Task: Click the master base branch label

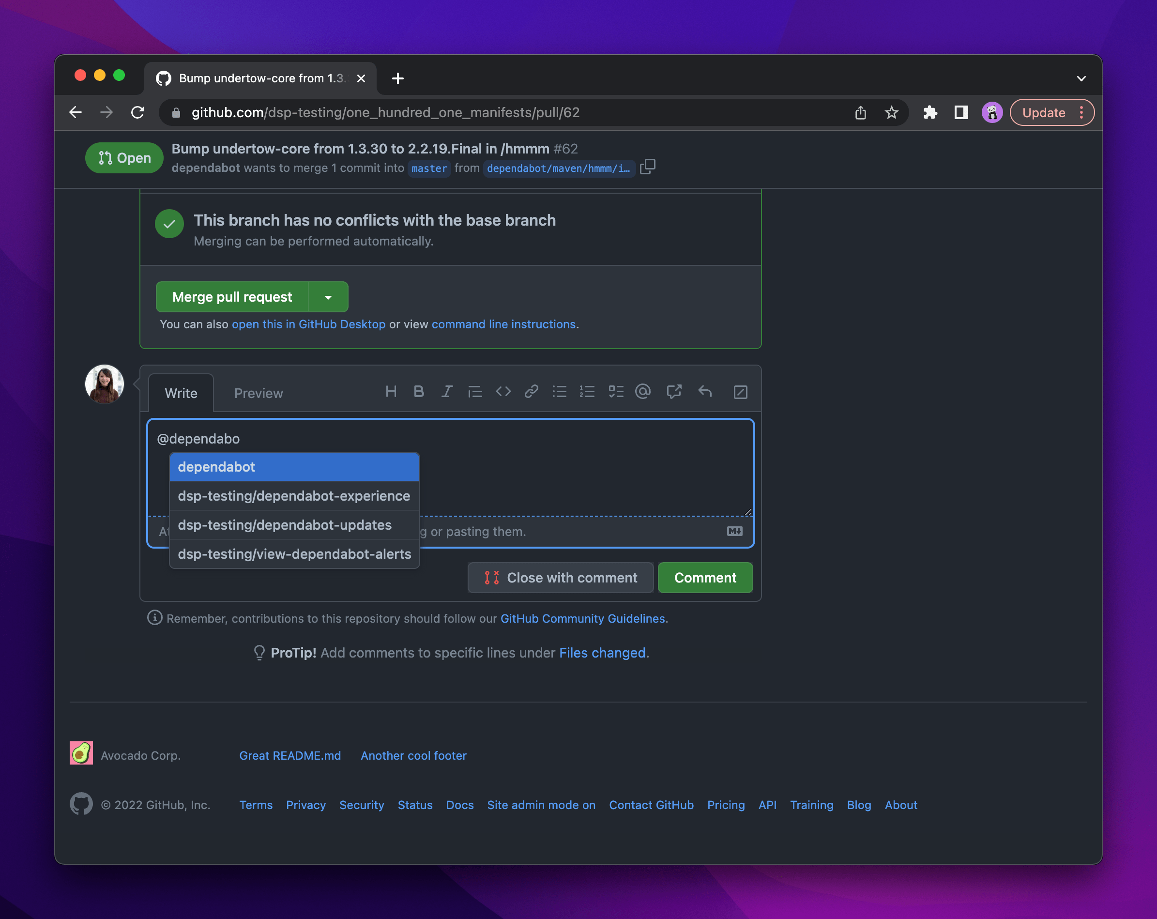Action: tap(429, 168)
